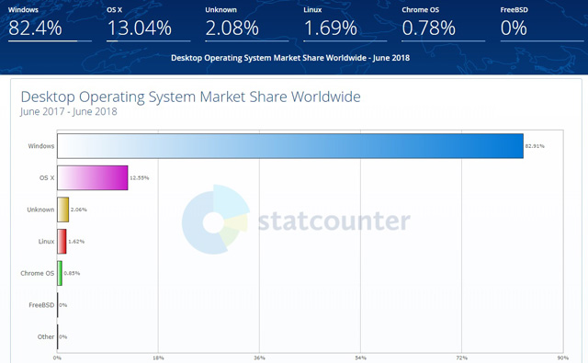Click the green Chrome OS bar
The height and width of the screenshot is (363, 588).
(x=60, y=273)
